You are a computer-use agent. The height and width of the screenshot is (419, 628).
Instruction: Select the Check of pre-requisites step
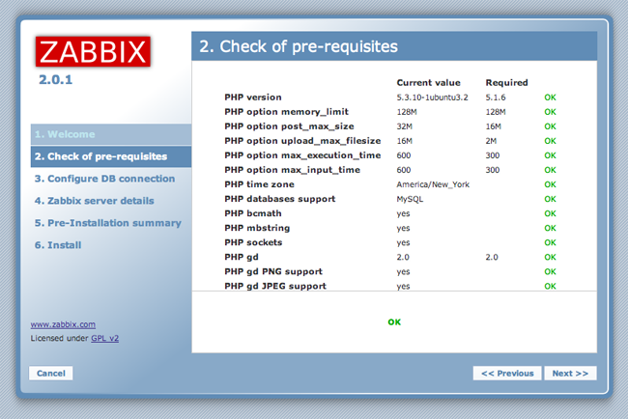tap(100, 155)
